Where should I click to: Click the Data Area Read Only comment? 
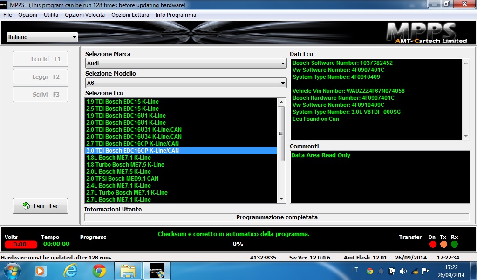click(320, 155)
